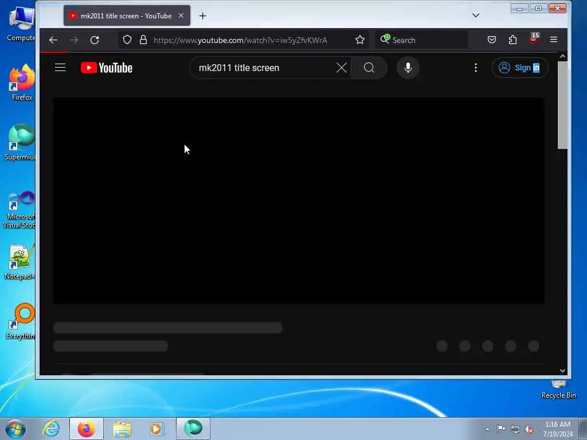The width and height of the screenshot is (587, 440).
Task: Open a new browser tab
Action: (x=202, y=15)
